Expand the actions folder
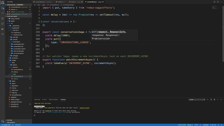The width and height of the screenshot is (224, 126). click(15, 65)
